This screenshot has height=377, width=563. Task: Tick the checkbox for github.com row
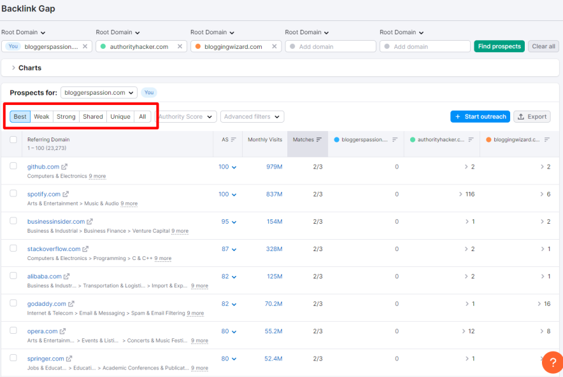tap(13, 166)
